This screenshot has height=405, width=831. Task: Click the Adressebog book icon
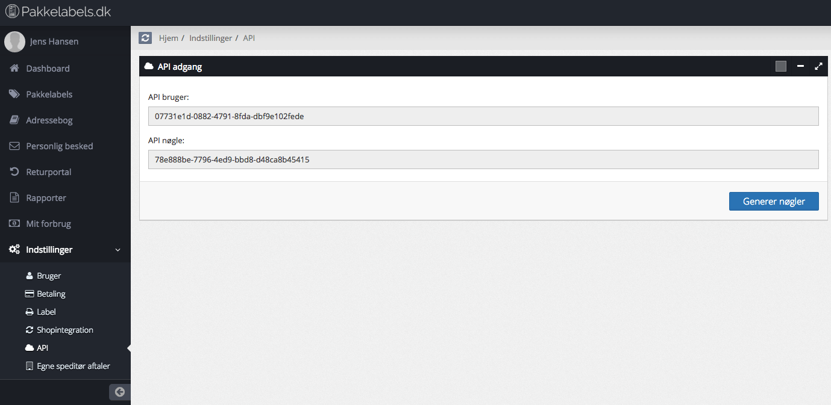coord(14,120)
